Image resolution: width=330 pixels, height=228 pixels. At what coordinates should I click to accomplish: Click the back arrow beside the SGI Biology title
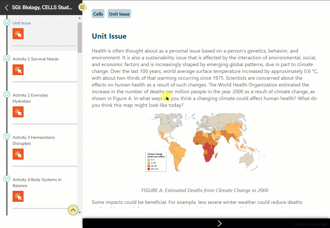click(x=7, y=8)
